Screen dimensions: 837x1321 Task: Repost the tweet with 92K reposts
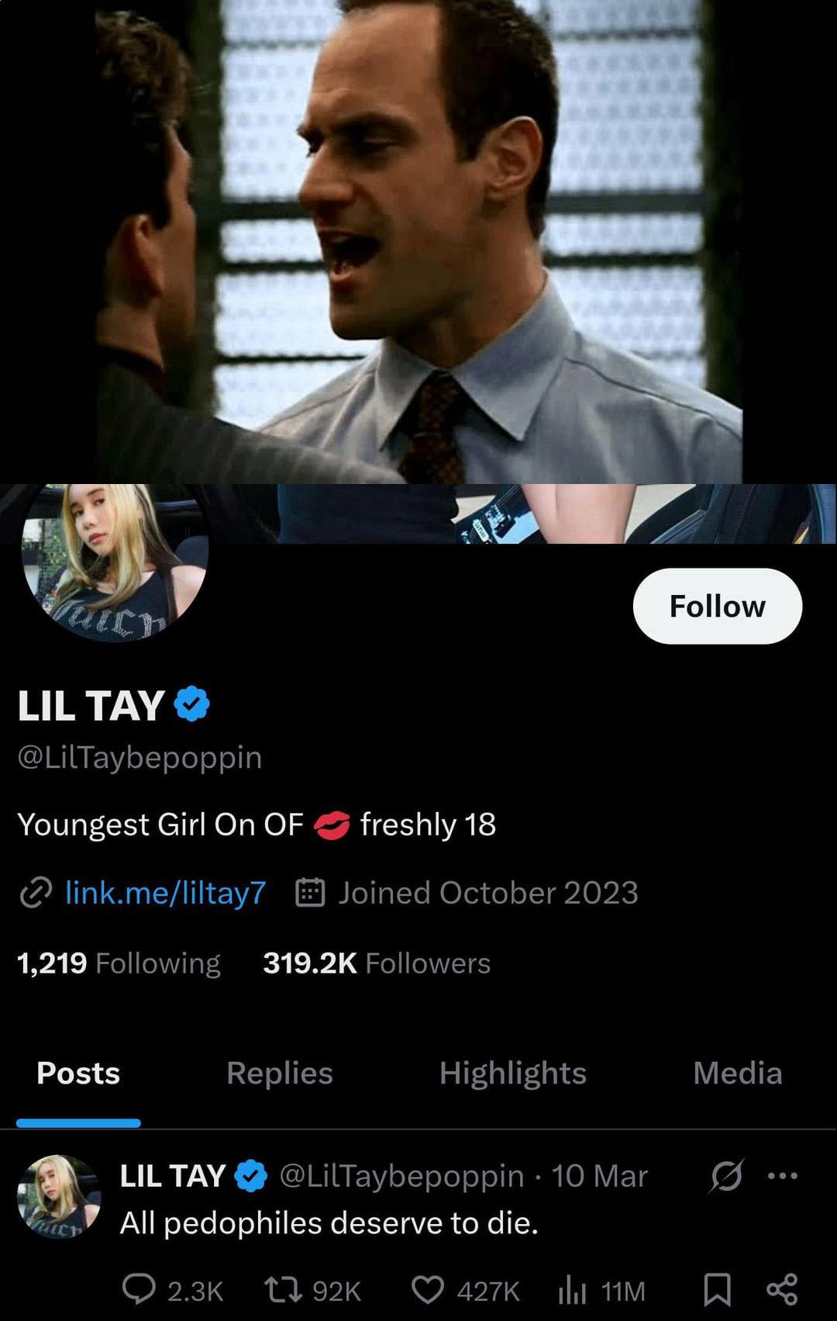(282, 1290)
